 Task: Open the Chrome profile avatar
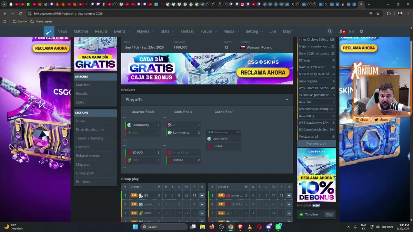pyautogui.click(x=400, y=14)
